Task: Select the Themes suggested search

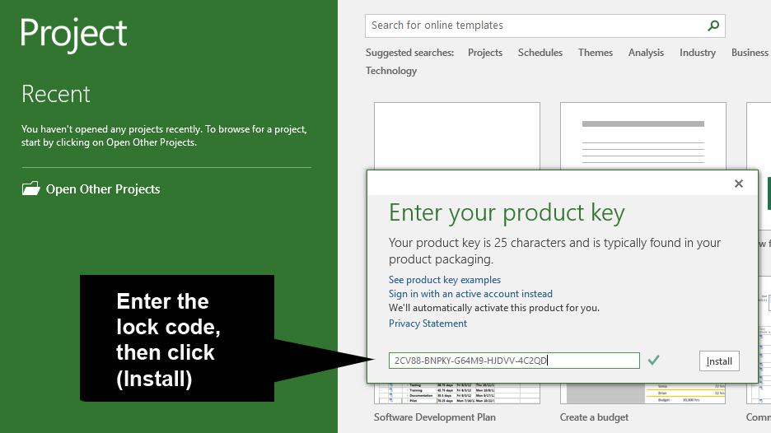Action: pos(595,53)
